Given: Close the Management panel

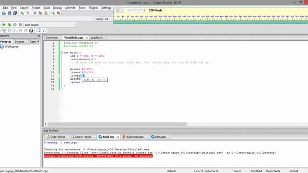Looking at the screenshot, I should [38, 36].
